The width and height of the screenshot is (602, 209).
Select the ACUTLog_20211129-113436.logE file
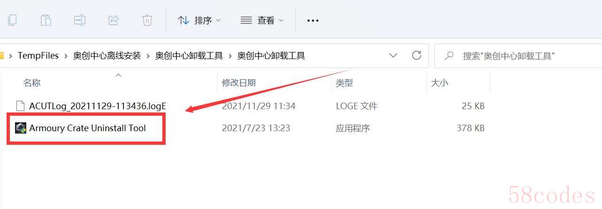pos(98,106)
